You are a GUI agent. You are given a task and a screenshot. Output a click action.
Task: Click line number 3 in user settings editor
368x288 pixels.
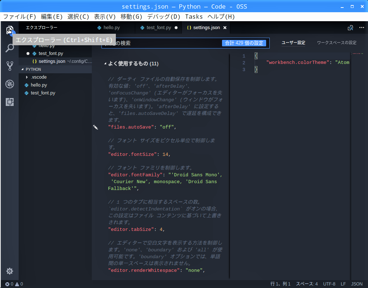coord(244,70)
